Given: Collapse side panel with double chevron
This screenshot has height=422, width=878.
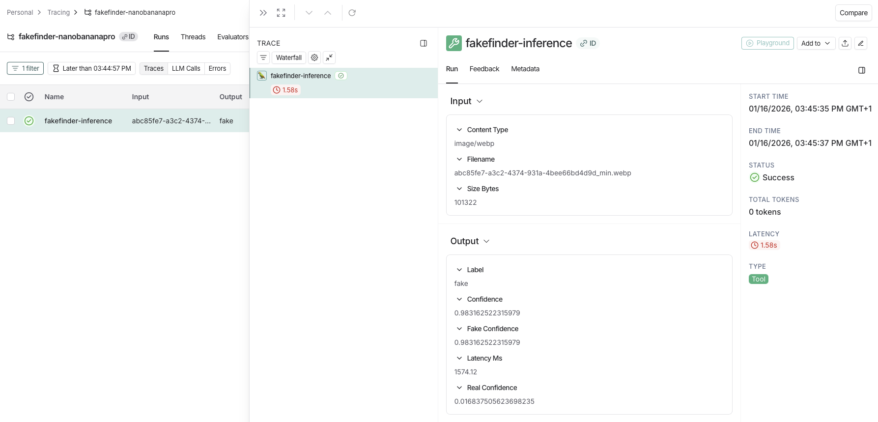Looking at the screenshot, I should [263, 13].
